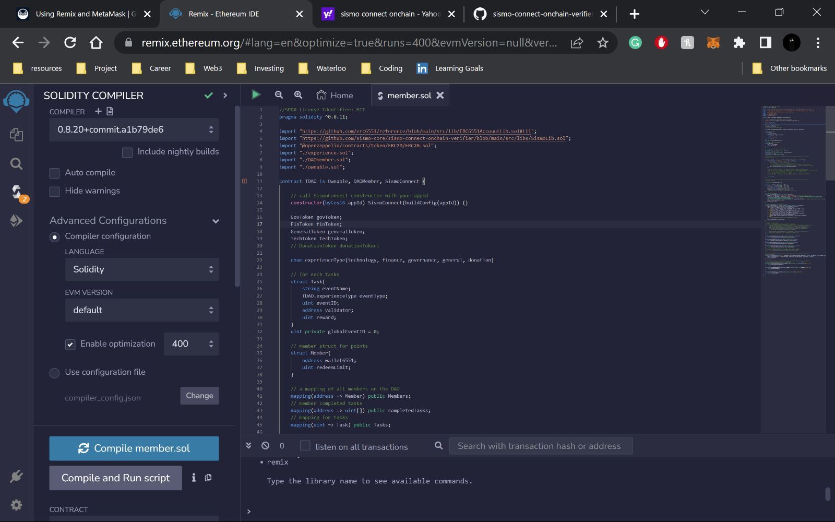The image size is (835, 522).
Task: Enable Include nightly builds checkbox
Action: click(127, 152)
